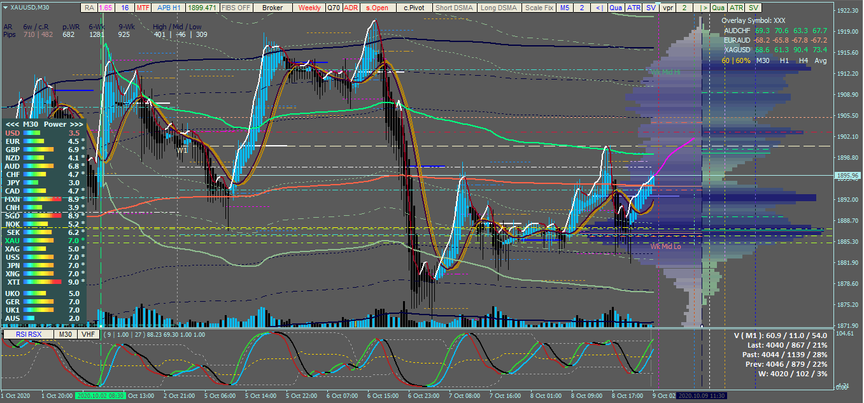
Task: Toggle the red MTF button
Action: [143, 8]
